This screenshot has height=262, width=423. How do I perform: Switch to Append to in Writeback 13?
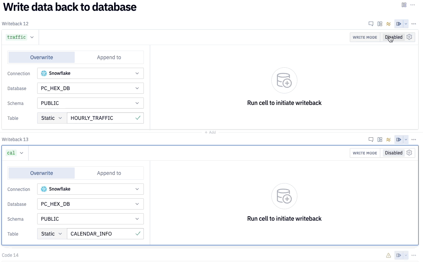109,173
